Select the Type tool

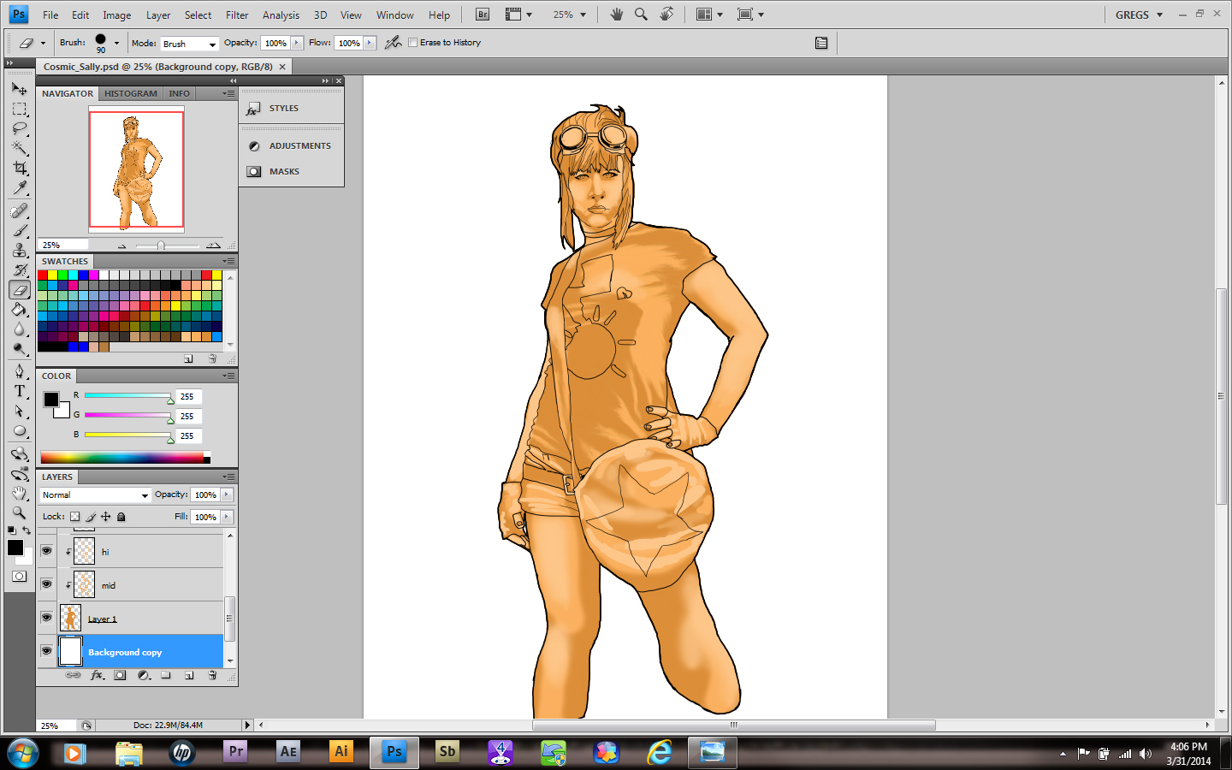20,391
